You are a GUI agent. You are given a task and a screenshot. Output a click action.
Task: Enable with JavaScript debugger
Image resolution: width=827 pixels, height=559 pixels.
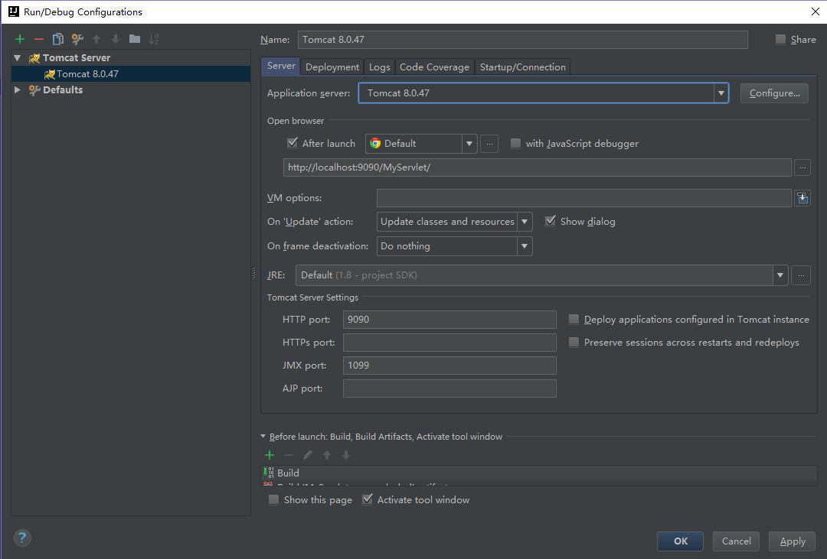516,143
